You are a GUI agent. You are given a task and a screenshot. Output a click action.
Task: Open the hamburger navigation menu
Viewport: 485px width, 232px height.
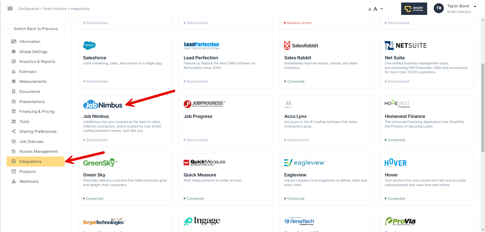tap(10, 9)
